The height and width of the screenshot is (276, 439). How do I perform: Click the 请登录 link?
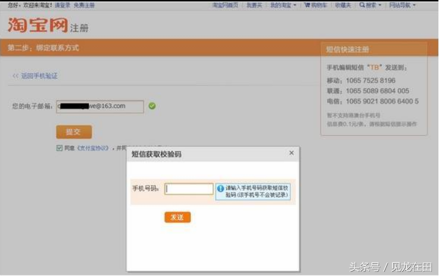62,5
